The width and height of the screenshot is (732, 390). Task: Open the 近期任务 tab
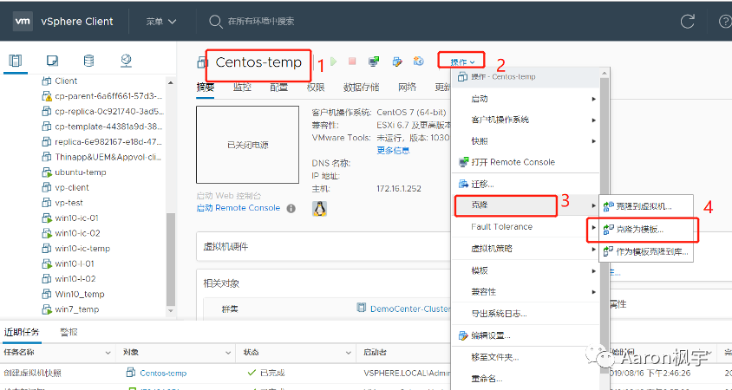22,332
